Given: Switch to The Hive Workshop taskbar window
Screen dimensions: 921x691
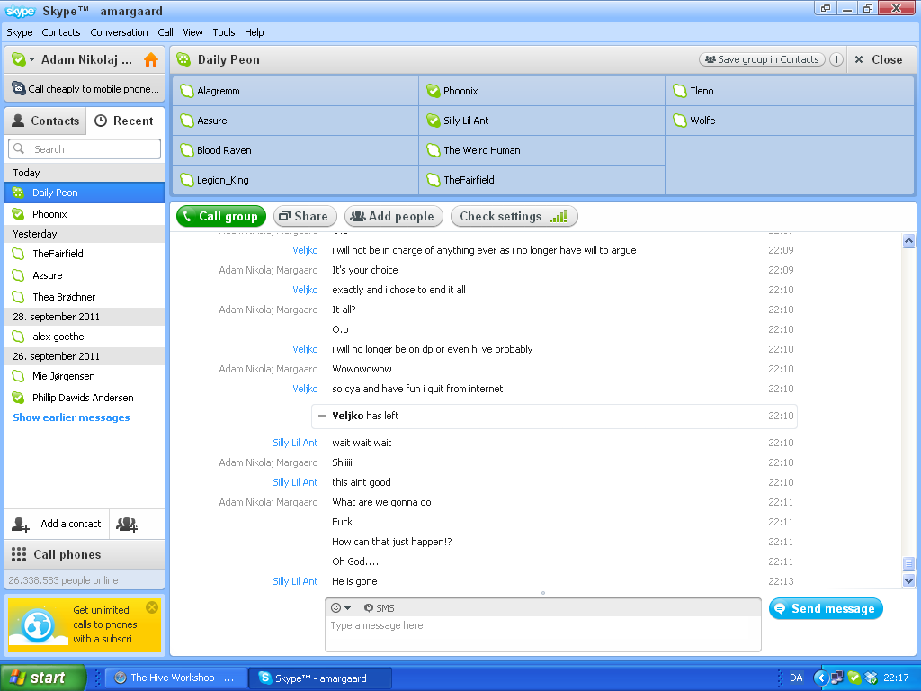Looking at the screenshot, I should 177,678.
